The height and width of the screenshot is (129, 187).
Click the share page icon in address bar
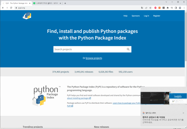pos(146,8)
